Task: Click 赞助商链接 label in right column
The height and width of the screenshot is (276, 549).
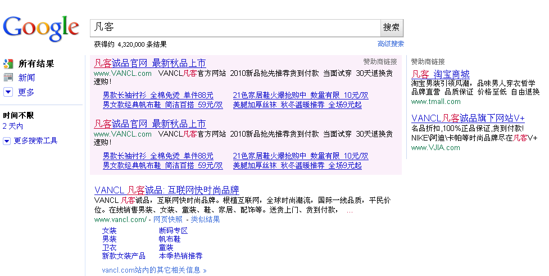Action: coord(428,62)
